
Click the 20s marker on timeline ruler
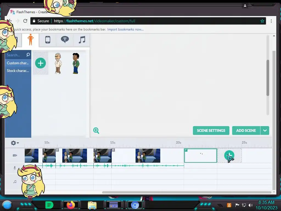[178, 143]
